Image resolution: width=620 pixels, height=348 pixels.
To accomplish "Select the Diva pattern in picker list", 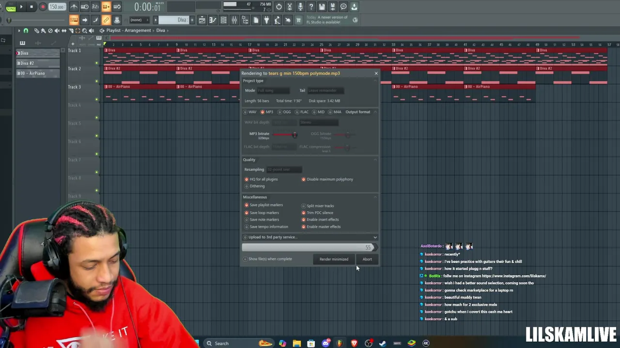I will [x=38, y=53].
